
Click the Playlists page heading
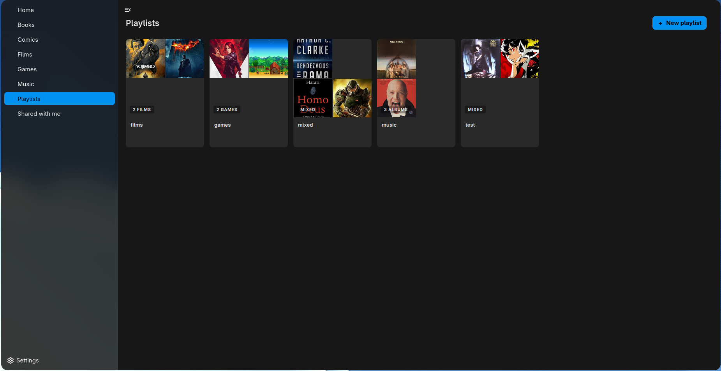point(143,23)
